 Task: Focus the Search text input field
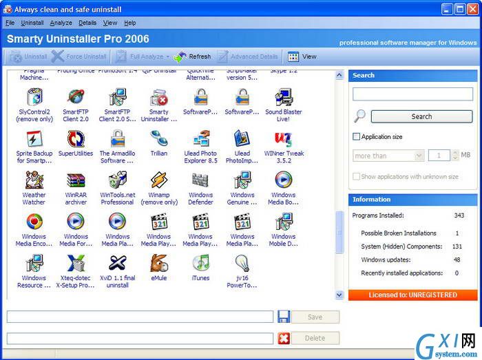[x=412, y=94]
